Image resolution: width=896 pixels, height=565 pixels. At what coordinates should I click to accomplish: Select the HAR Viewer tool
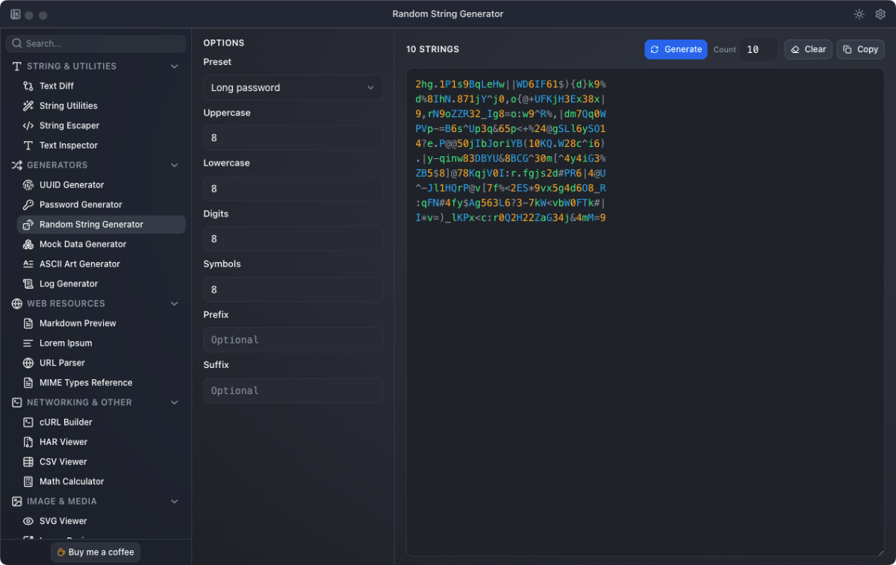click(x=64, y=441)
